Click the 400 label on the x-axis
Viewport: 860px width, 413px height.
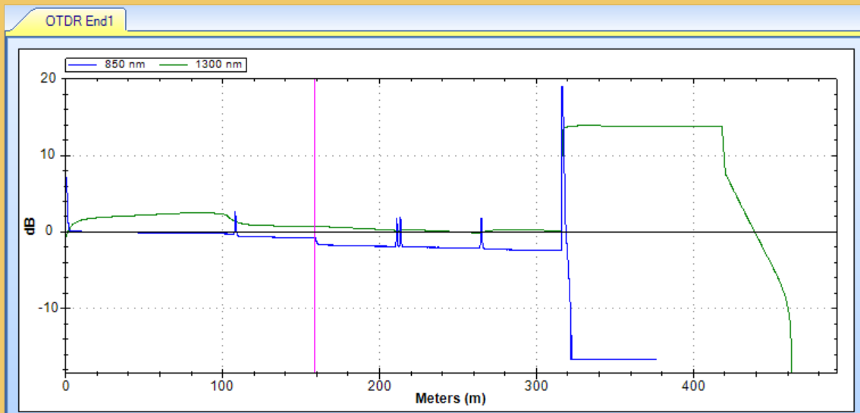(694, 385)
